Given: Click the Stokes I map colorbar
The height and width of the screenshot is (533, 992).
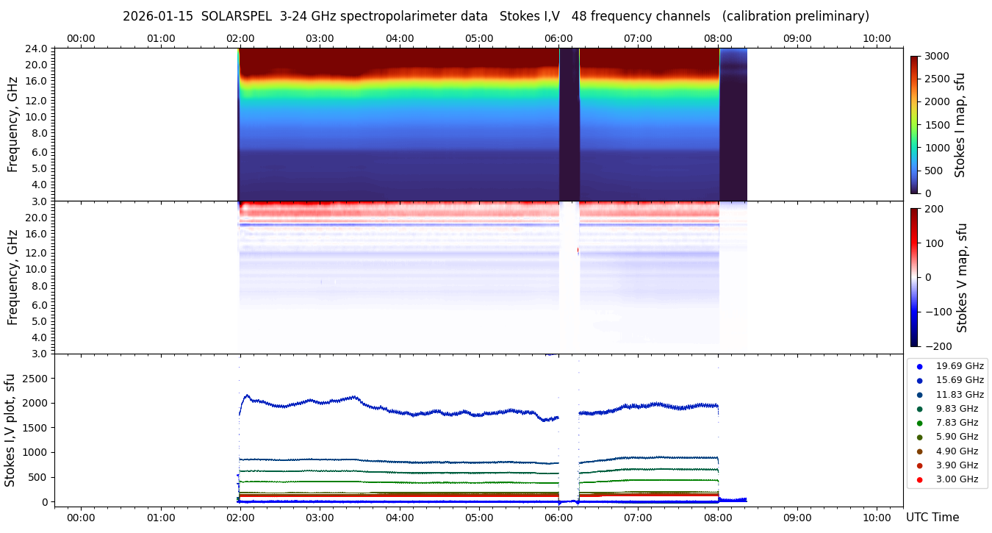Looking at the screenshot, I should 914,124.
